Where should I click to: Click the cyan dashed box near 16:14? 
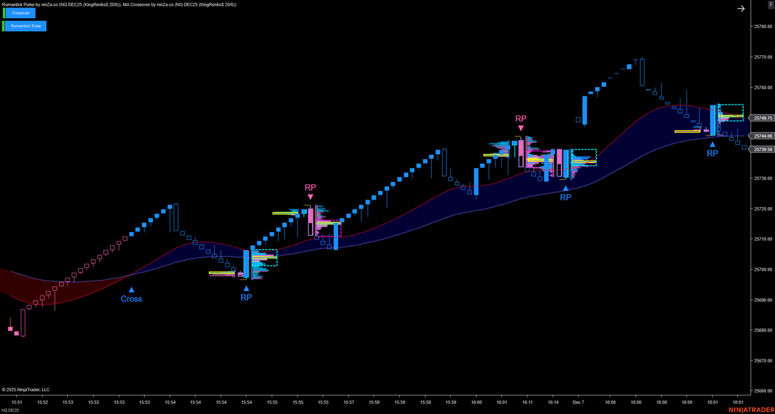pyautogui.click(x=584, y=157)
